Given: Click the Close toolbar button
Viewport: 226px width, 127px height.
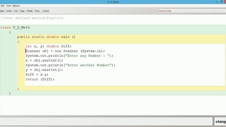Looking at the screenshot, I should (x=46, y=11).
